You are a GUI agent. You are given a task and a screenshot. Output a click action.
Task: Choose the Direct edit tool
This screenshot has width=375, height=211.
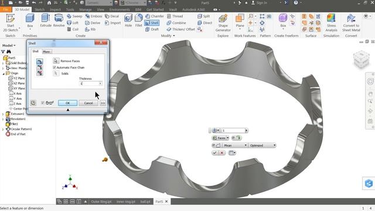(x=204, y=23)
